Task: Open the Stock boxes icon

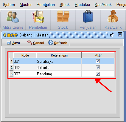Action: coord(63,16)
